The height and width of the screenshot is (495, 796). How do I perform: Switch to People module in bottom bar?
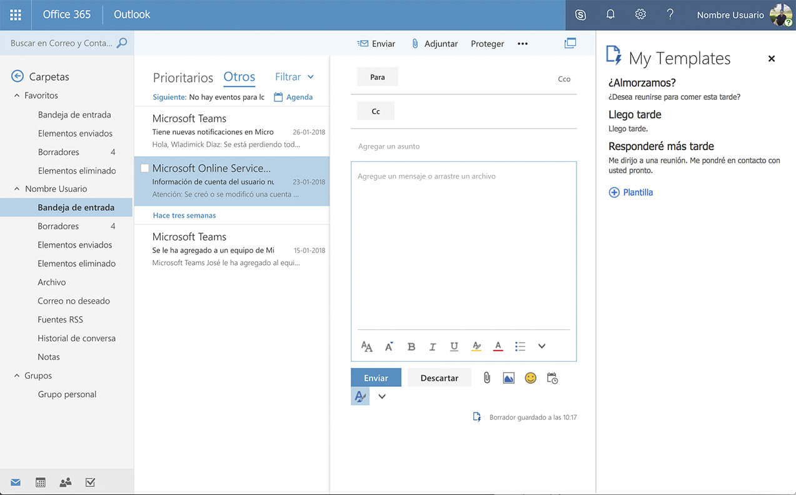(65, 482)
